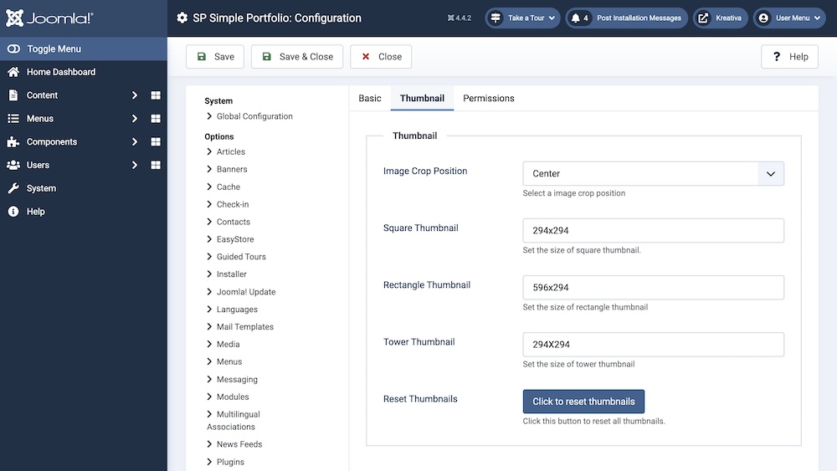Click the Help button
This screenshot has width=837, height=471.
coord(788,57)
